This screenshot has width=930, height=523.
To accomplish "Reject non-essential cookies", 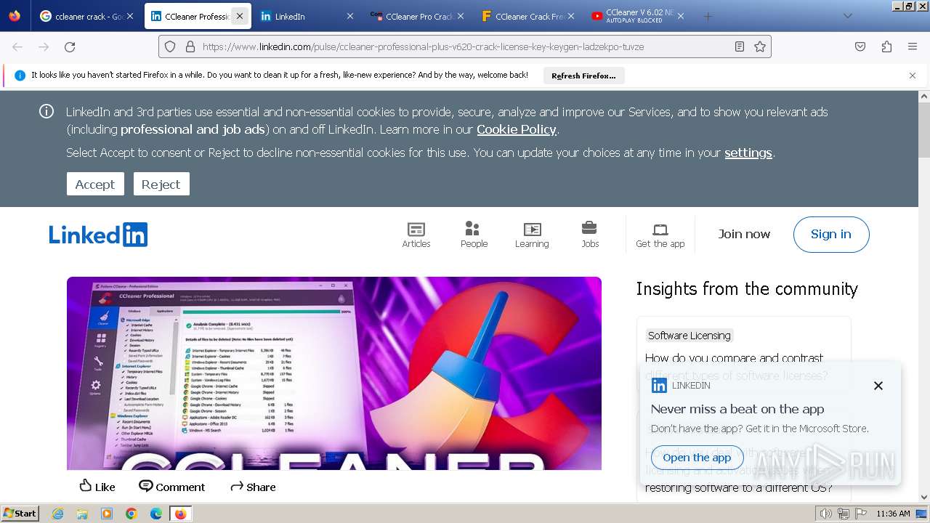I will coord(161,184).
